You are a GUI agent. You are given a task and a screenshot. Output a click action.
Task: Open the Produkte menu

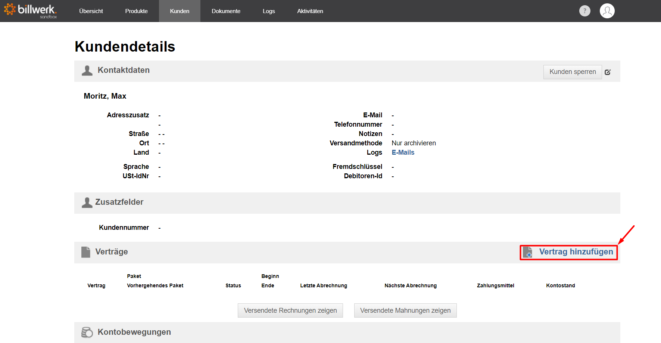(x=137, y=11)
